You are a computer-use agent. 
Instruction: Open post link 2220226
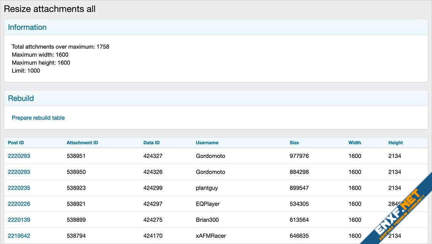point(19,204)
